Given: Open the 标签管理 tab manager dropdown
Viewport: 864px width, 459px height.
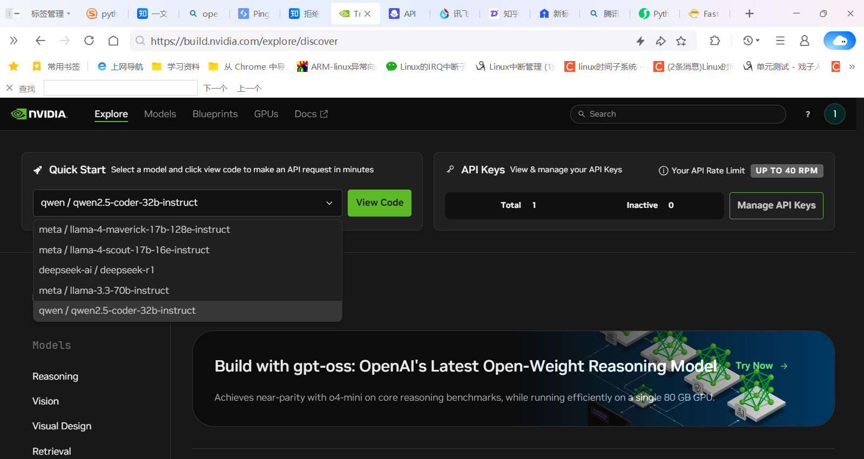Looking at the screenshot, I should pos(51,13).
